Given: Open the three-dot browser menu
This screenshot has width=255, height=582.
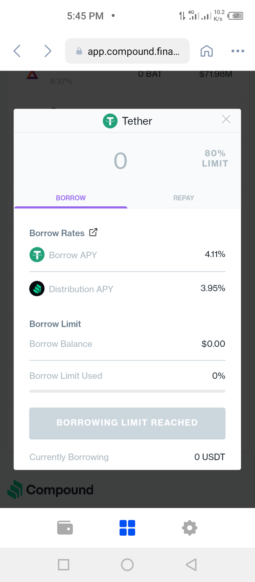Looking at the screenshot, I should click(x=238, y=51).
